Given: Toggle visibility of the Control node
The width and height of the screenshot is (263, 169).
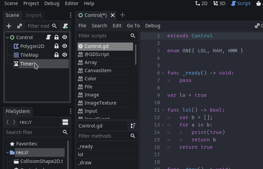Looking at the screenshot, I should 65,37.
